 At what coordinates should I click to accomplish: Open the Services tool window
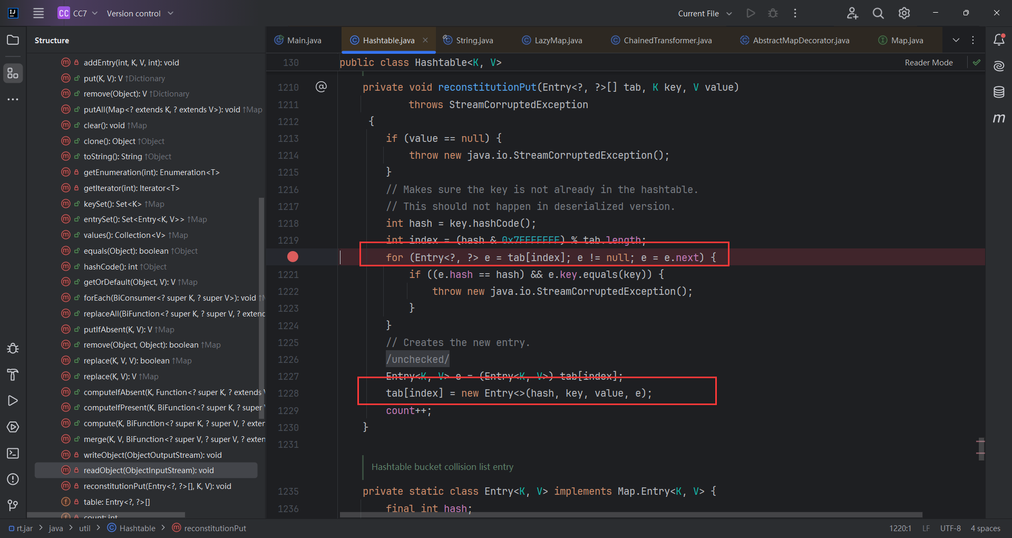point(13,427)
